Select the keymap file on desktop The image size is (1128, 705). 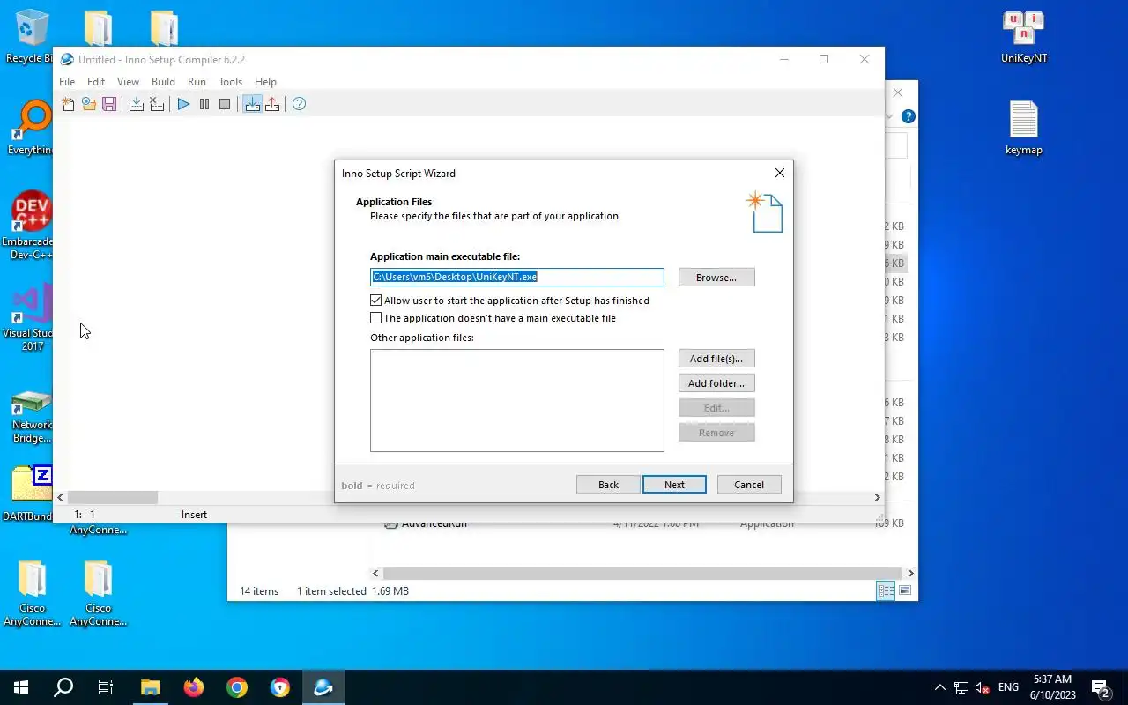pos(1024,129)
